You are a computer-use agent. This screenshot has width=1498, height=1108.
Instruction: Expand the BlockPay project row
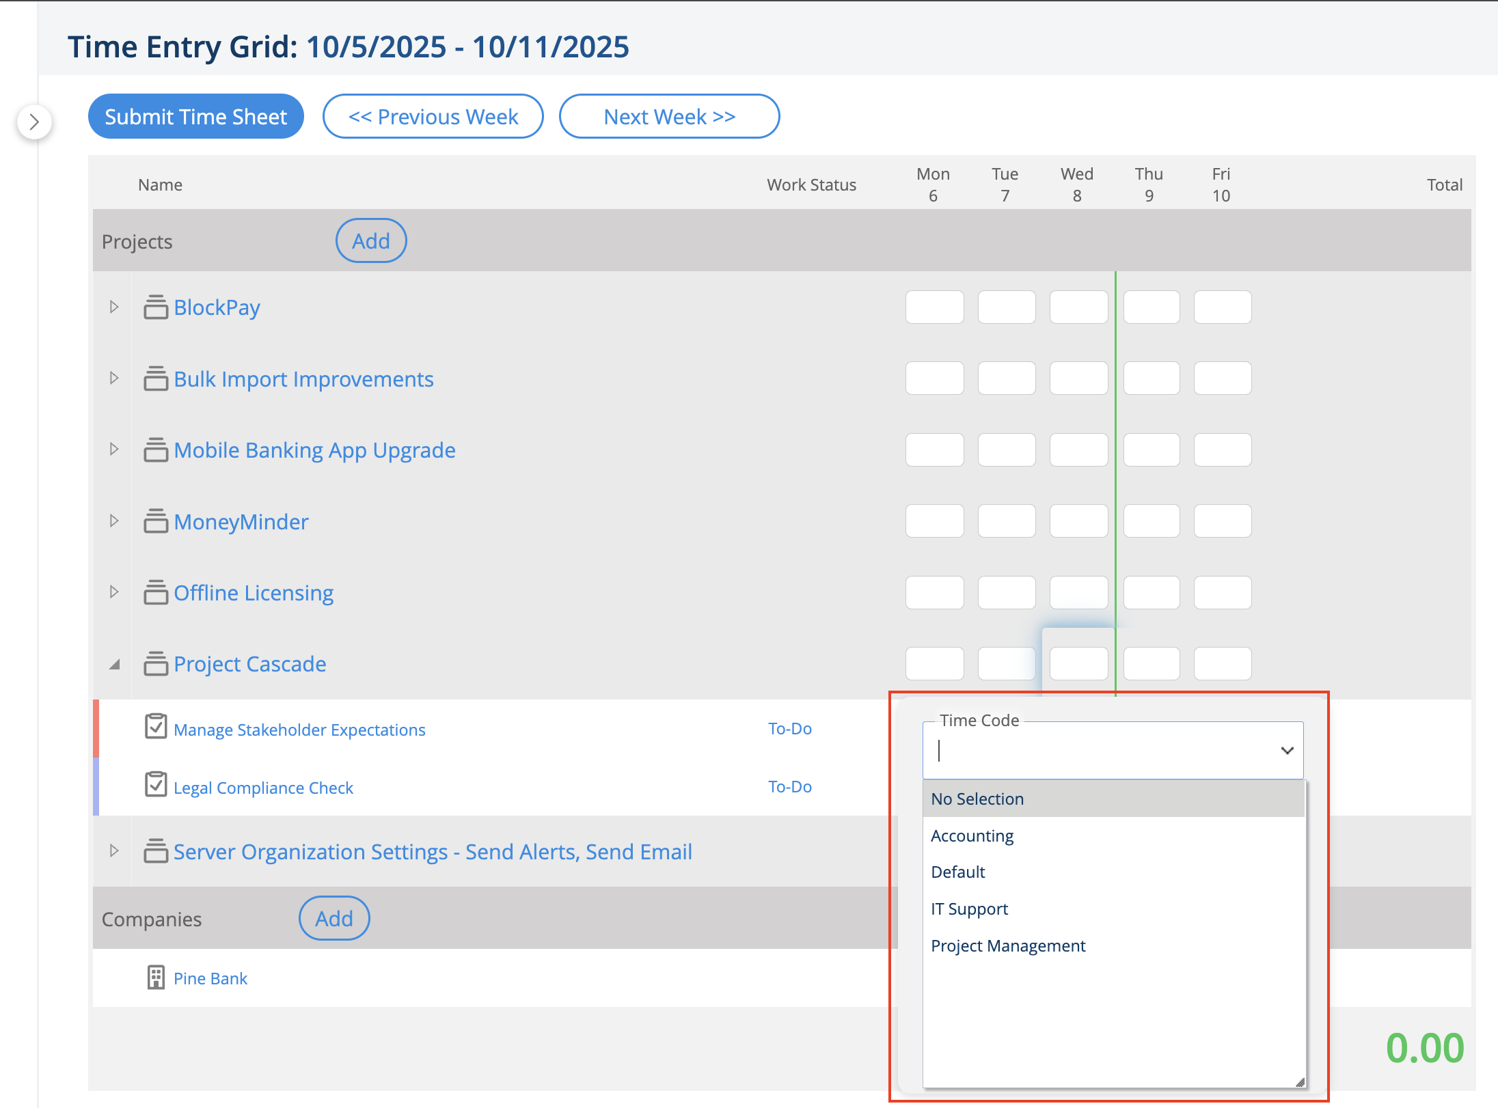[x=114, y=307]
